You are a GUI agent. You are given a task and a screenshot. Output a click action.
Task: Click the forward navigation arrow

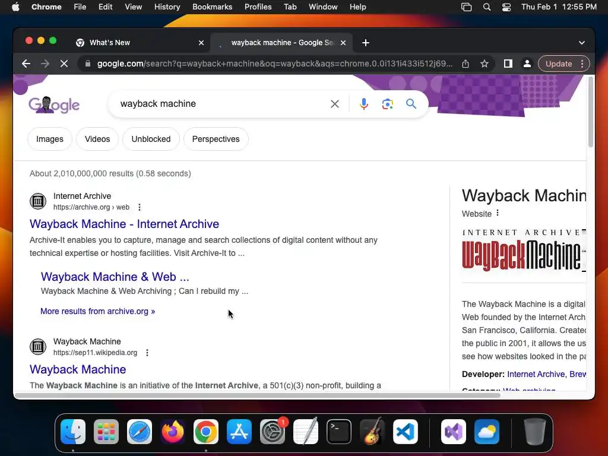[x=45, y=64]
